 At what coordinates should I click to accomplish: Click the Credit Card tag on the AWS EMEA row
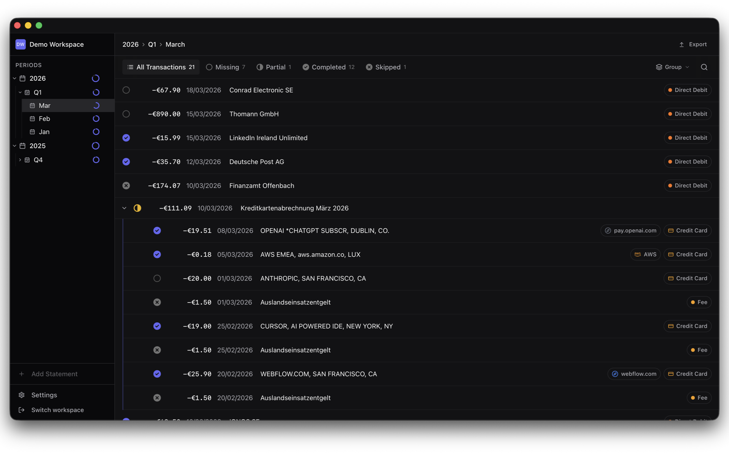click(x=688, y=254)
